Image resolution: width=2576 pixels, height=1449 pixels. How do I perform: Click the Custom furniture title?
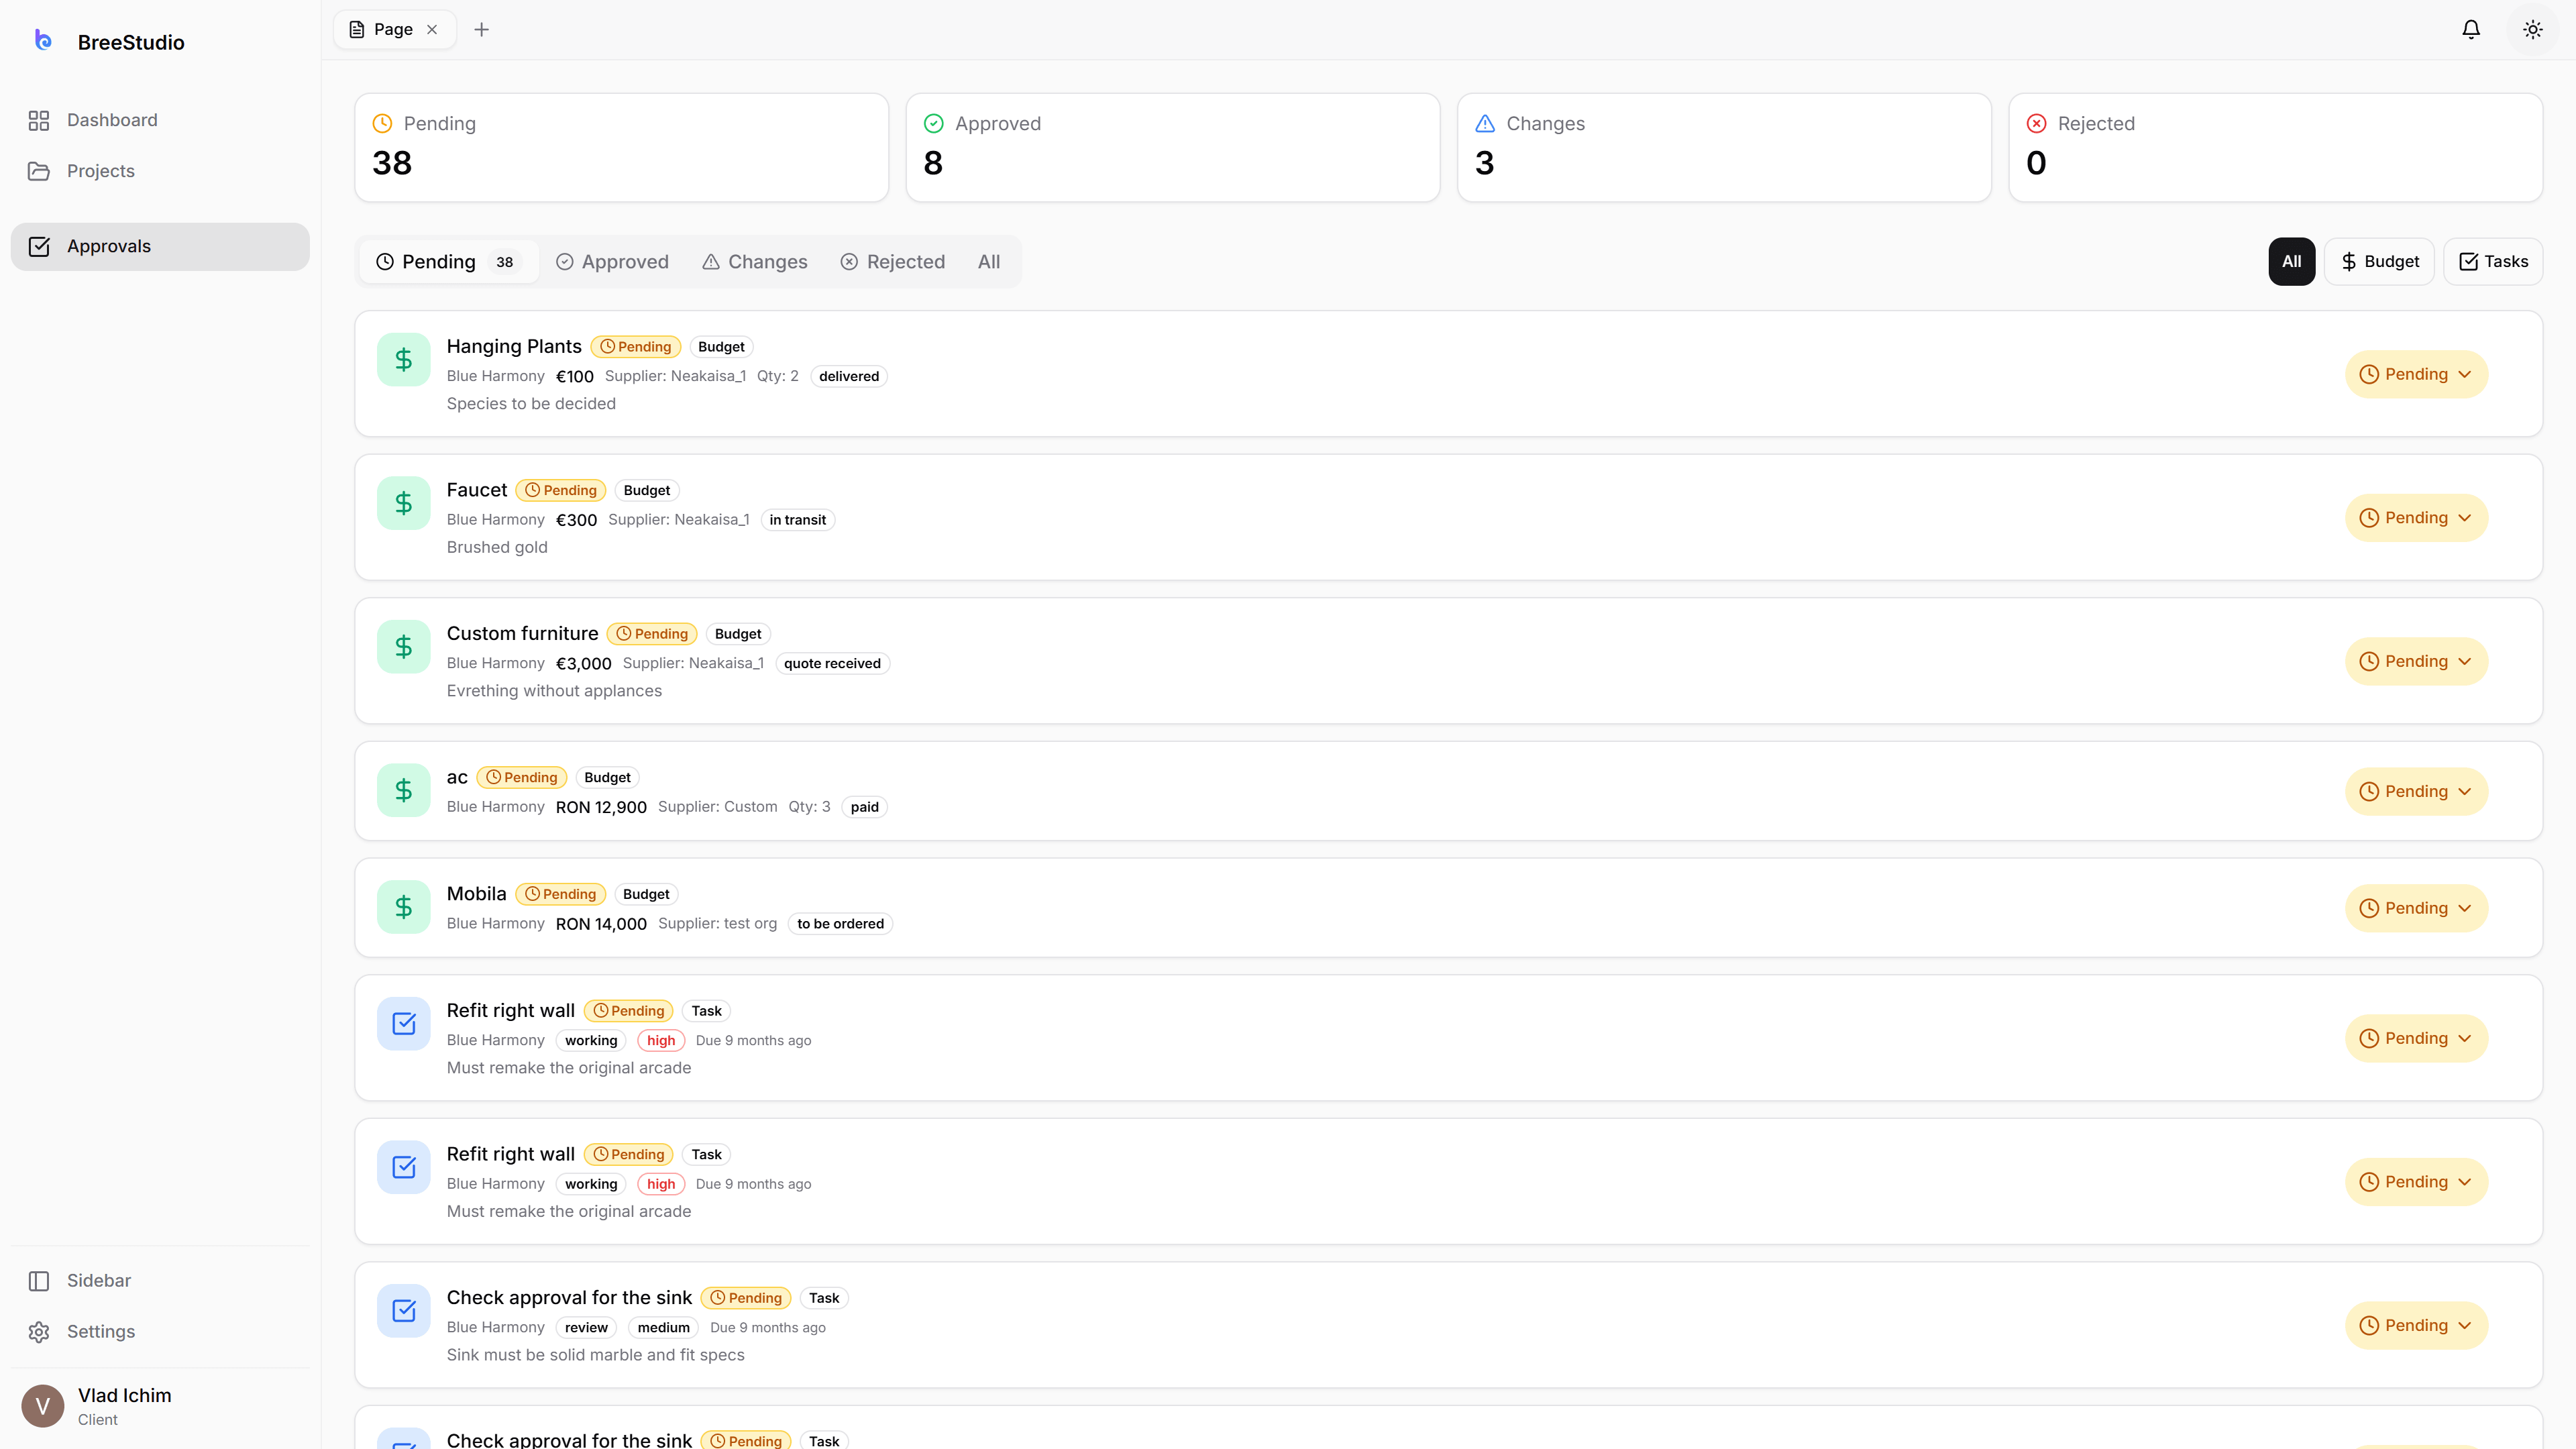[x=522, y=633]
